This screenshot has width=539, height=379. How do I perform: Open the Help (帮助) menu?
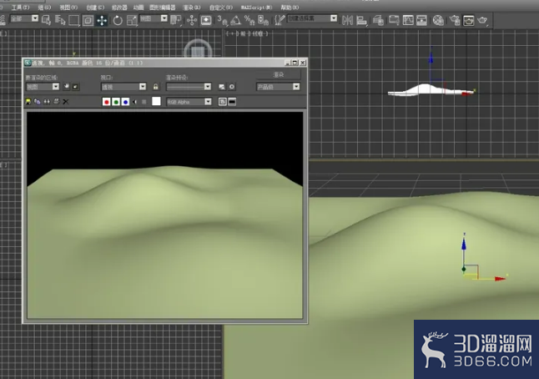coord(290,8)
